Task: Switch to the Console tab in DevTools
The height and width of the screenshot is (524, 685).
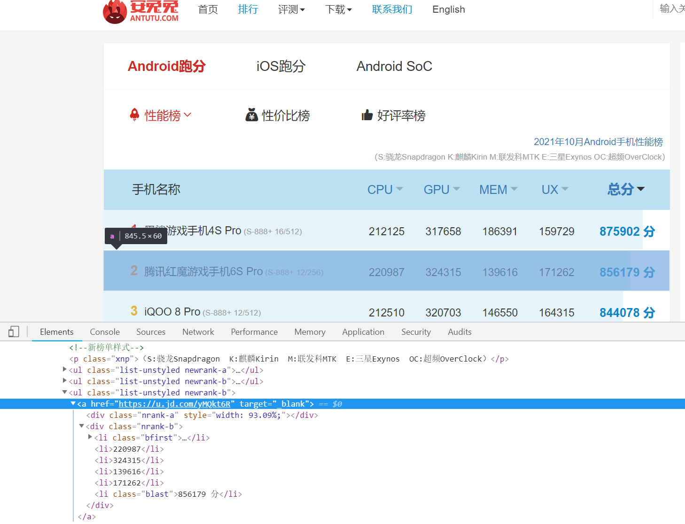Action: pyautogui.click(x=104, y=331)
